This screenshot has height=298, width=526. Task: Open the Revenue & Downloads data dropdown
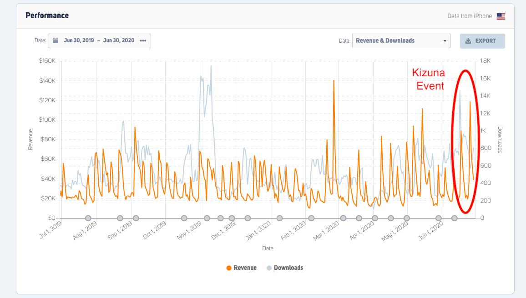click(401, 41)
